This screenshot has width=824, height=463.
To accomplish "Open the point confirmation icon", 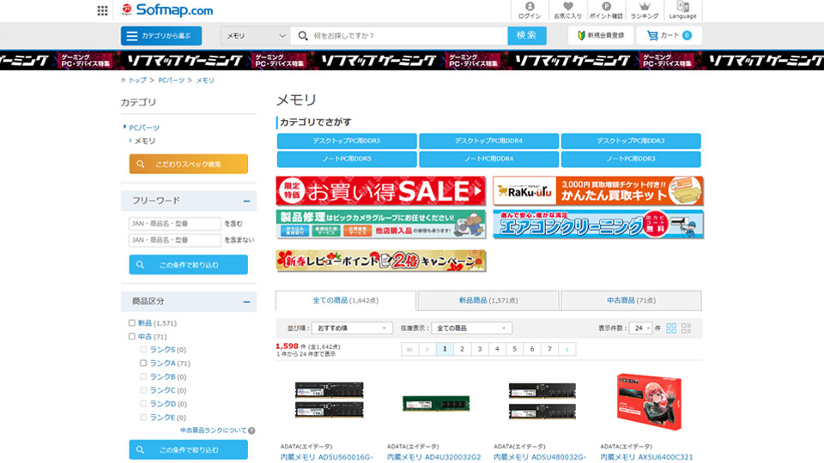I will point(606,8).
